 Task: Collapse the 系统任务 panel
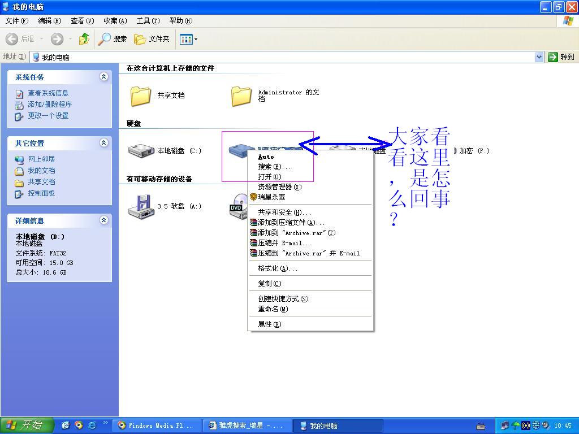coord(104,77)
